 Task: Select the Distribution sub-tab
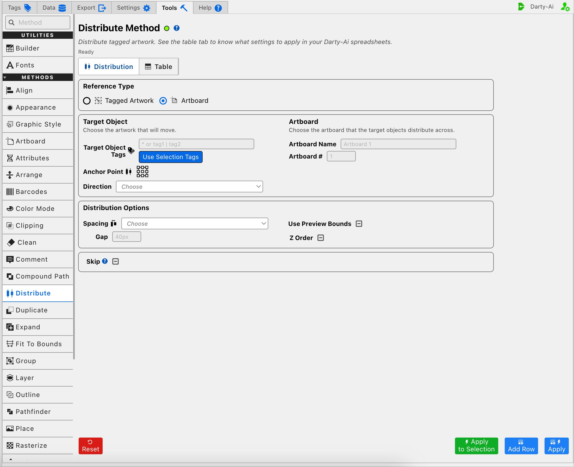tap(109, 67)
